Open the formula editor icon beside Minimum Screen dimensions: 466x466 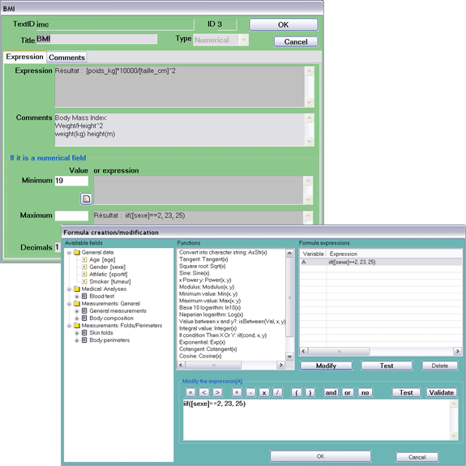pos(86,199)
